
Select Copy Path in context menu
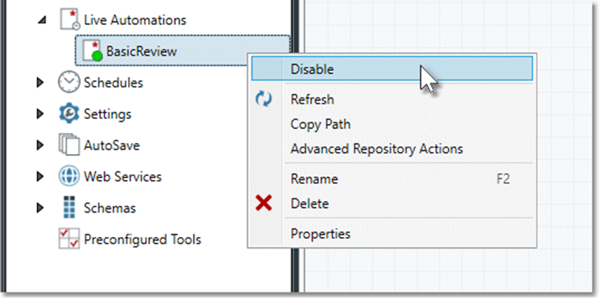point(320,124)
